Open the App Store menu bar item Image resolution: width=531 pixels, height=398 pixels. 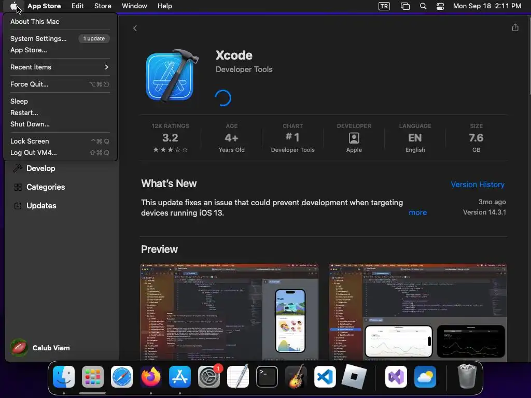(44, 6)
